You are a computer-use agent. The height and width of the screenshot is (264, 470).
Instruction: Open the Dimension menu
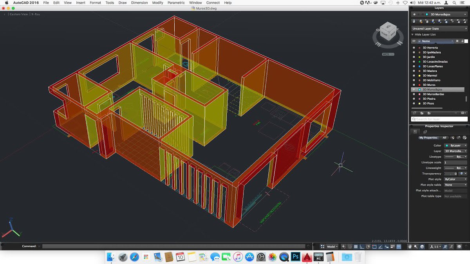click(139, 3)
